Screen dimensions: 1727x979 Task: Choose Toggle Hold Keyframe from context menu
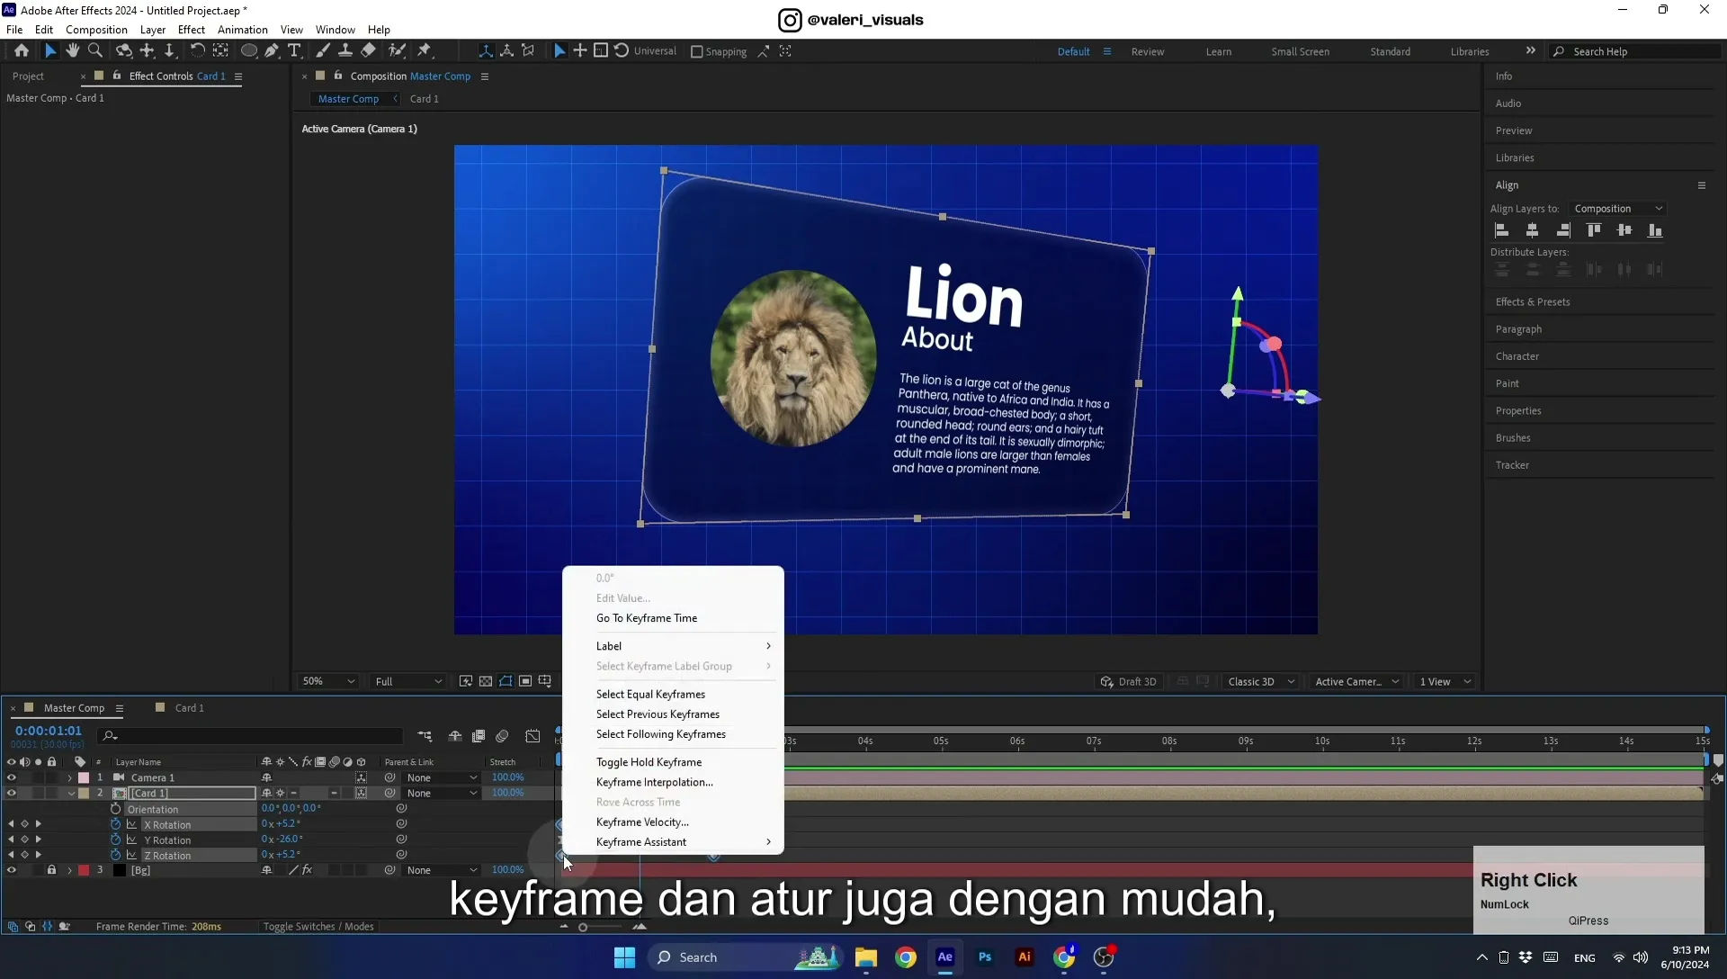[x=673, y=762]
